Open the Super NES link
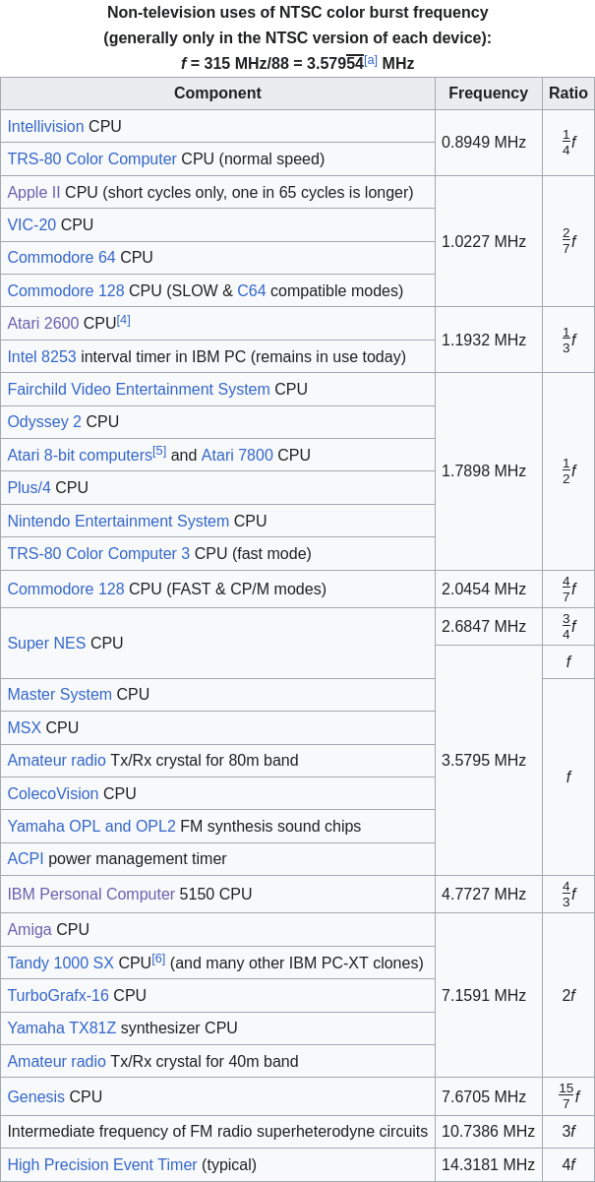The image size is (595, 1182). [46, 643]
